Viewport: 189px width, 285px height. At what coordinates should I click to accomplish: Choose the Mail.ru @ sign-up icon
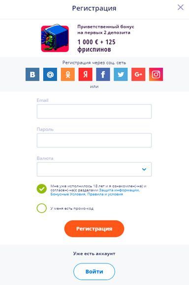(x=50, y=74)
